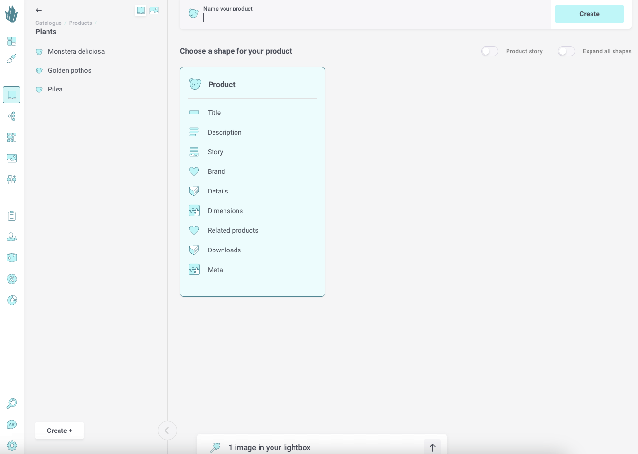
Task: Click the settings gear icon in sidebar
Action: point(12,445)
